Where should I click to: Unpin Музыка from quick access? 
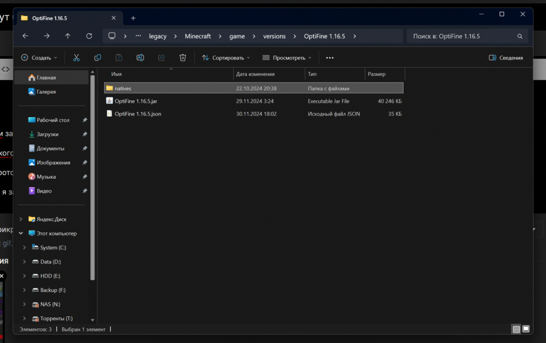(85, 177)
